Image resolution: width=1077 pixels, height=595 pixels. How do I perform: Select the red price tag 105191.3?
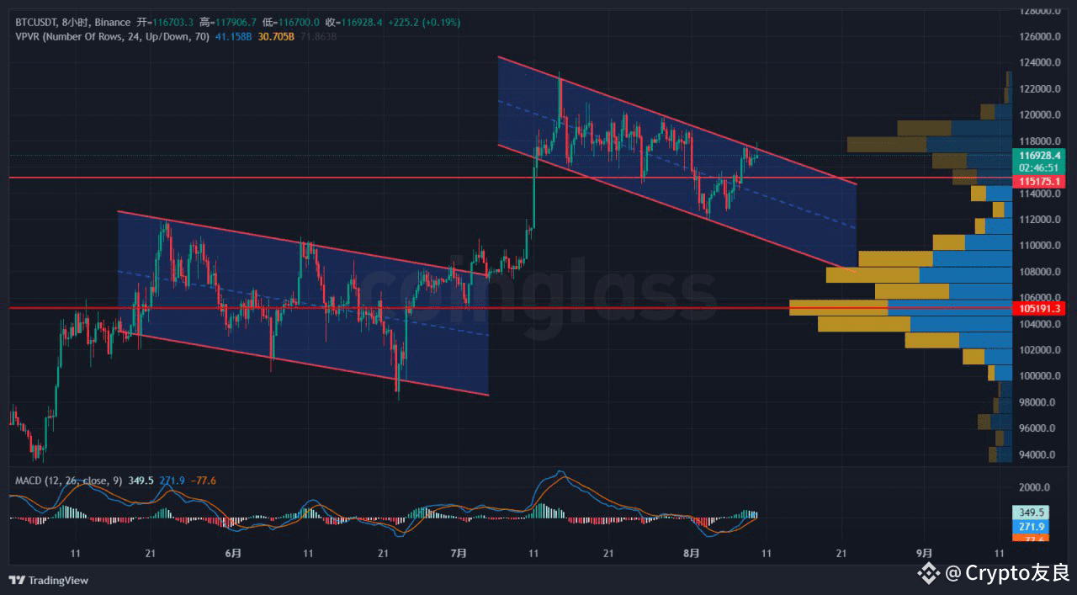coord(1040,309)
